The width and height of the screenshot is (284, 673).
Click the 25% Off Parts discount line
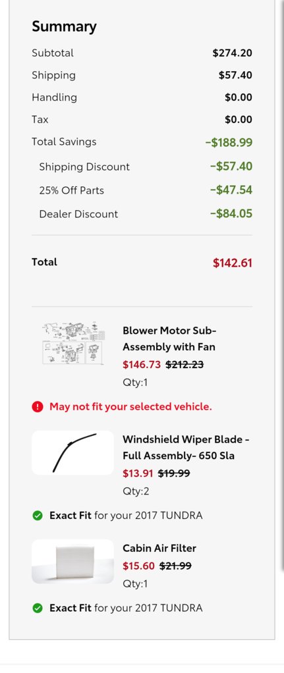point(142,190)
